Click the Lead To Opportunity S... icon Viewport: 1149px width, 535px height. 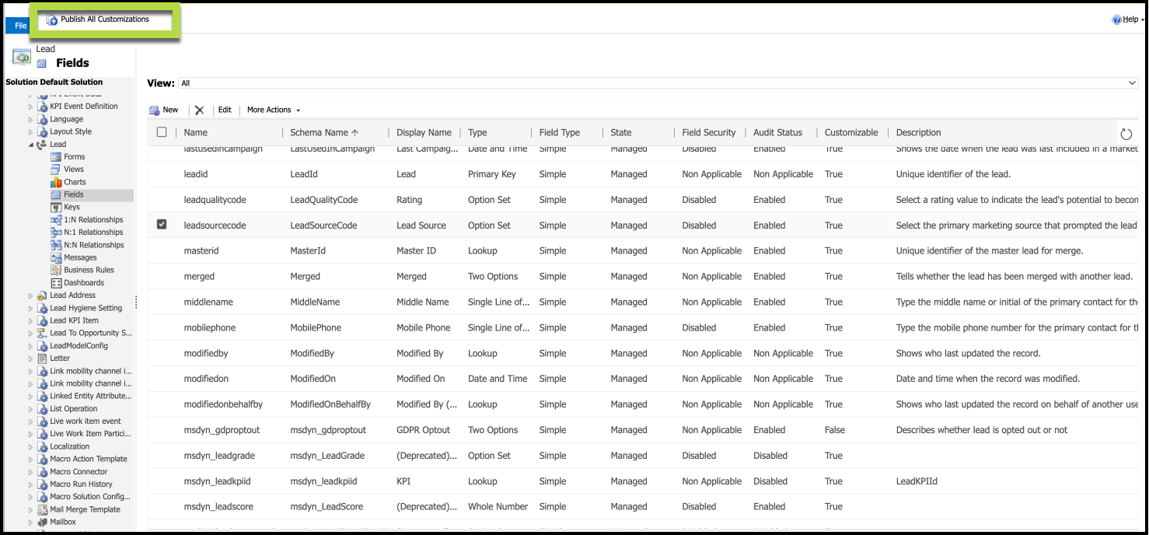43,334
